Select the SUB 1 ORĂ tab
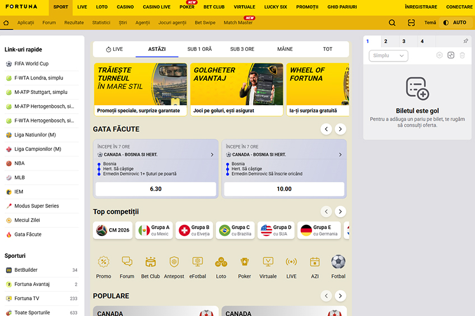The image size is (475, 316). [199, 49]
